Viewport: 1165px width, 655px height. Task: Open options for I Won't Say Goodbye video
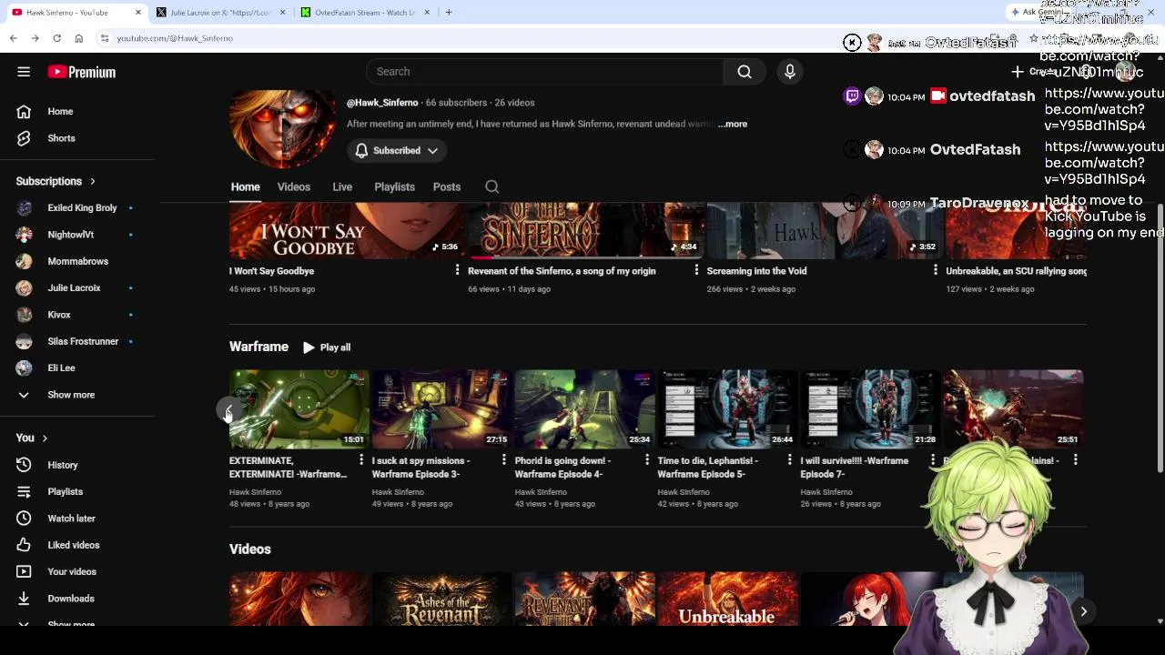457,270
